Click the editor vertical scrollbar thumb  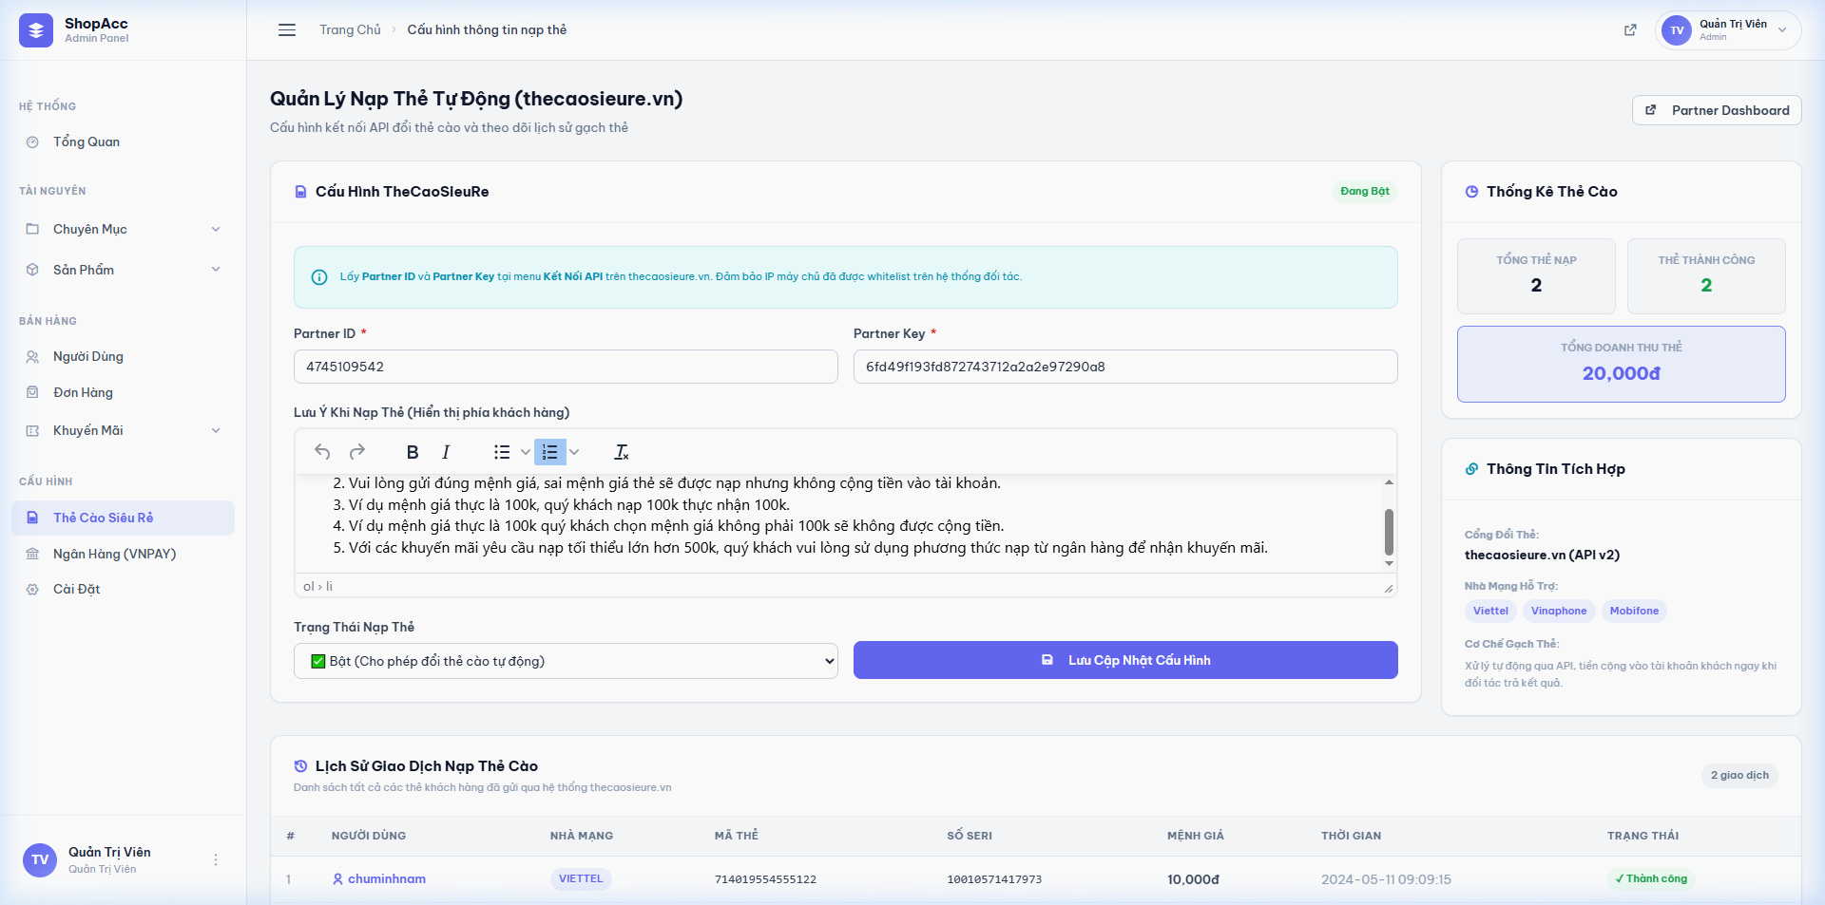point(1389,532)
